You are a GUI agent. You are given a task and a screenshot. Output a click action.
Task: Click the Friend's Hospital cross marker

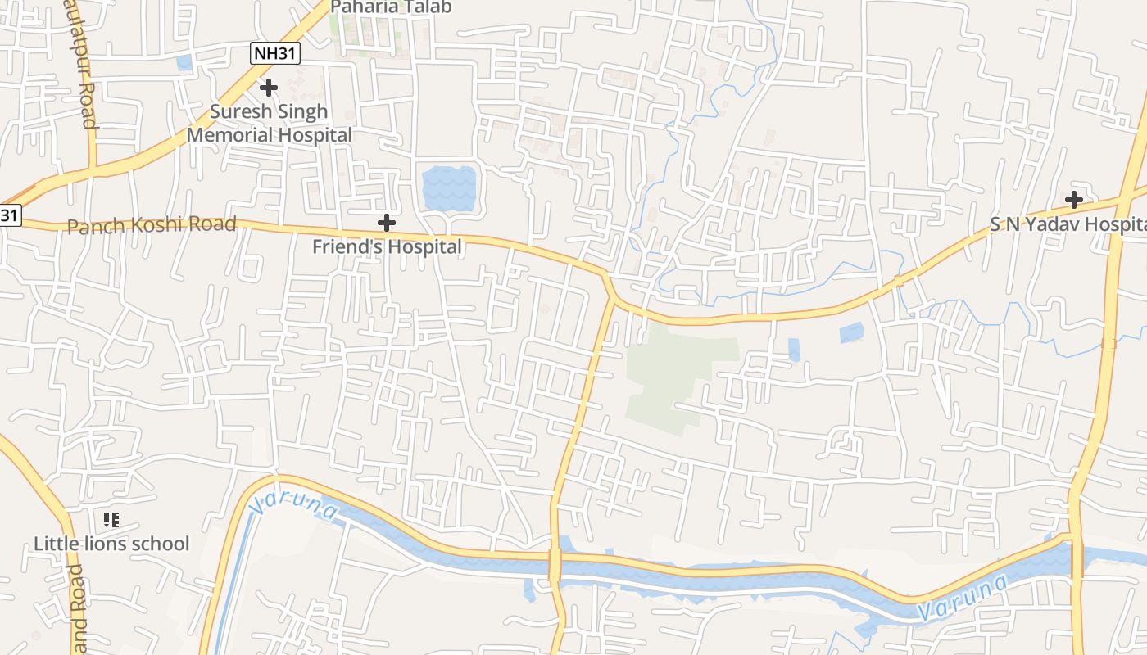coord(386,222)
